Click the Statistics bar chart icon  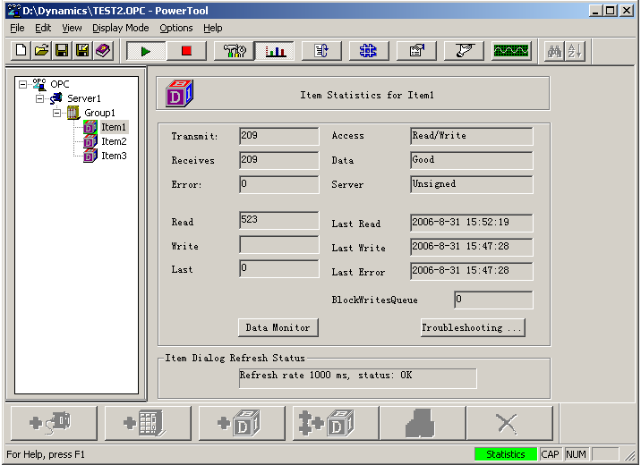275,51
